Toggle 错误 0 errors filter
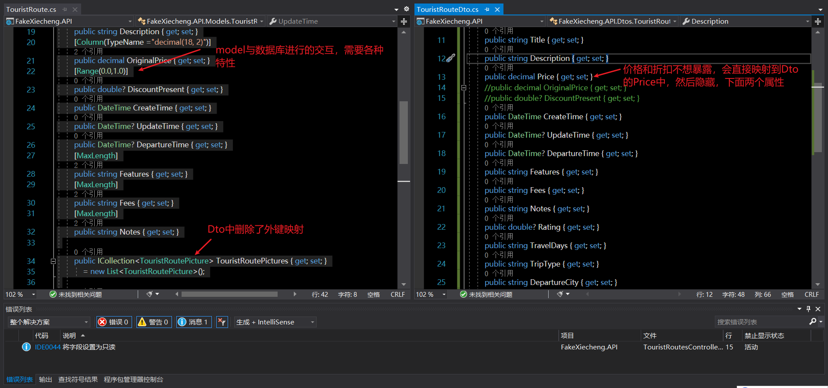The height and width of the screenshot is (388, 828). tap(114, 322)
